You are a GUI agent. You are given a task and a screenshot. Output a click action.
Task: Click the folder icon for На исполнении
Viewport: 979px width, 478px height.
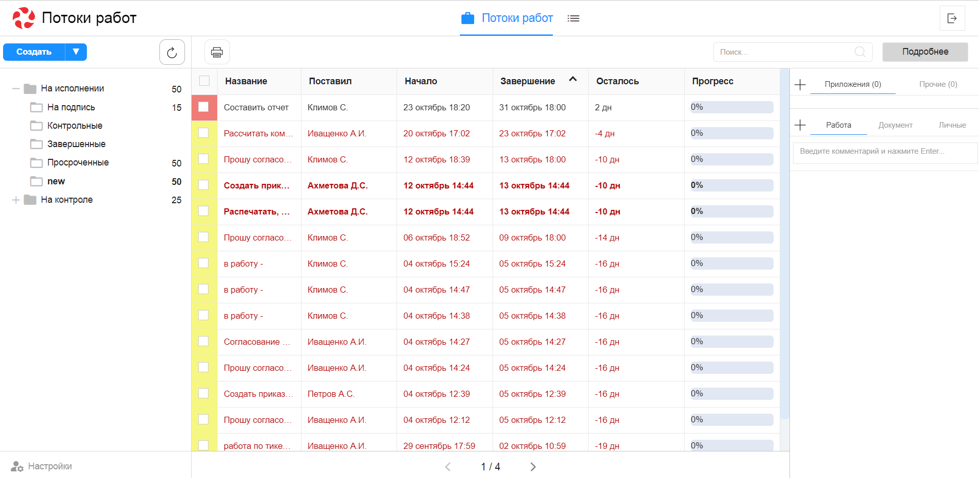[30, 89]
